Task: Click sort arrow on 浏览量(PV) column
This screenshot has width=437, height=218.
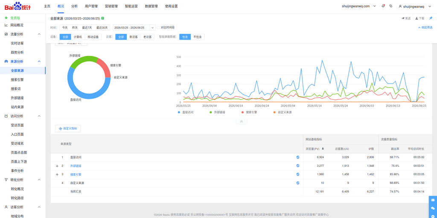Action: point(323,149)
